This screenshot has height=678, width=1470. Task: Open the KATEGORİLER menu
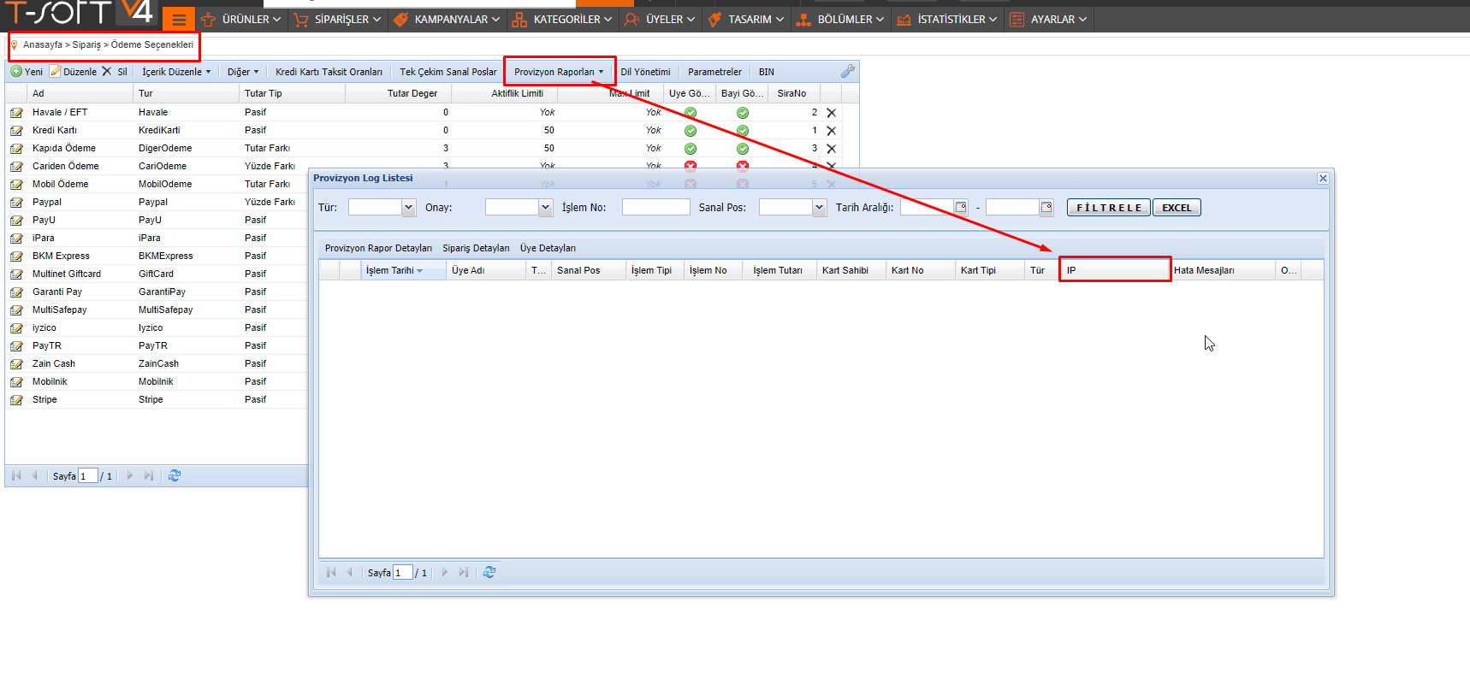562,19
